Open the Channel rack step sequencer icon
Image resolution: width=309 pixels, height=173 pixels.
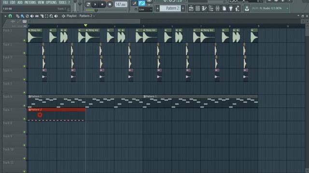(197, 9)
